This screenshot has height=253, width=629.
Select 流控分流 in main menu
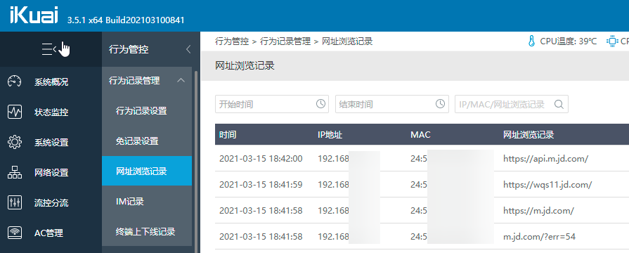[51, 203]
